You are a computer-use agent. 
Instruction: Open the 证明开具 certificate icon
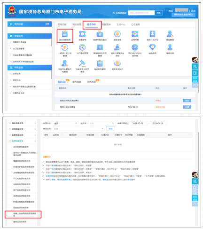(x=135, y=34)
